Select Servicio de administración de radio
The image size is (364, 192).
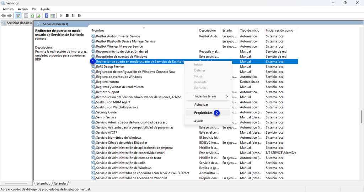click(x=121, y=163)
